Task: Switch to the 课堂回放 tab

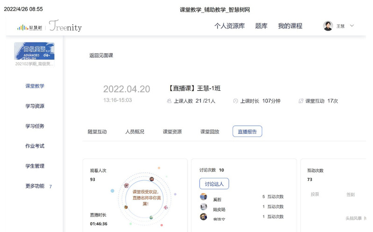Action: coord(210,132)
